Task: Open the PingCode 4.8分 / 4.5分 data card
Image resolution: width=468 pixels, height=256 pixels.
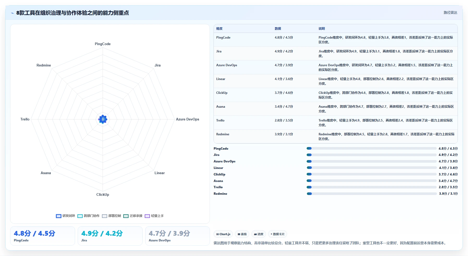Action: tap(42, 236)
